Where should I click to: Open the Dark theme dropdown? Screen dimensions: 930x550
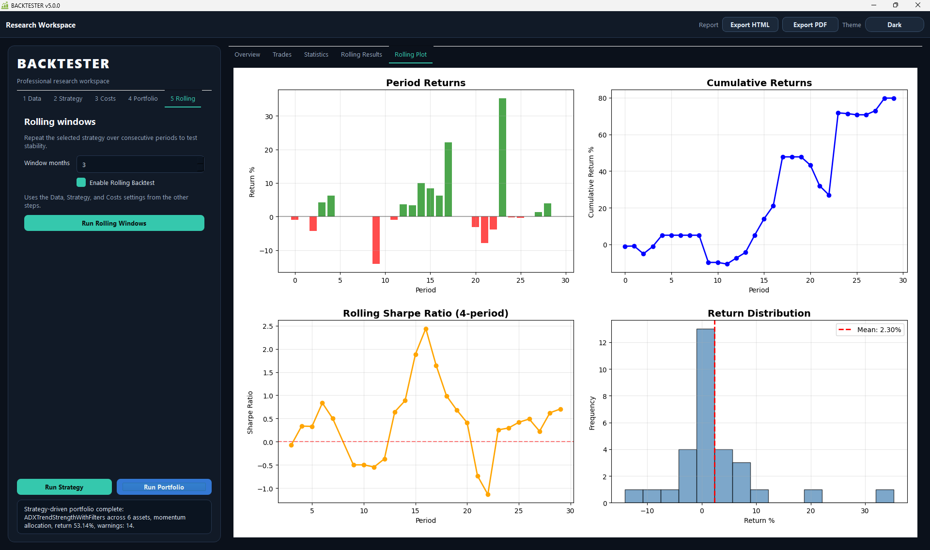[x=894, y=25]
